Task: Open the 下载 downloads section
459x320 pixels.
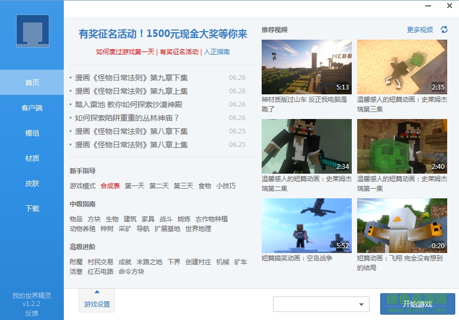Action: (31, 209)
